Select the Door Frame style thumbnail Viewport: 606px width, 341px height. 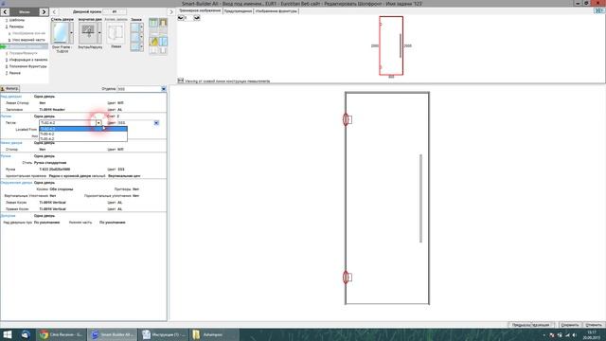[61, 33]
